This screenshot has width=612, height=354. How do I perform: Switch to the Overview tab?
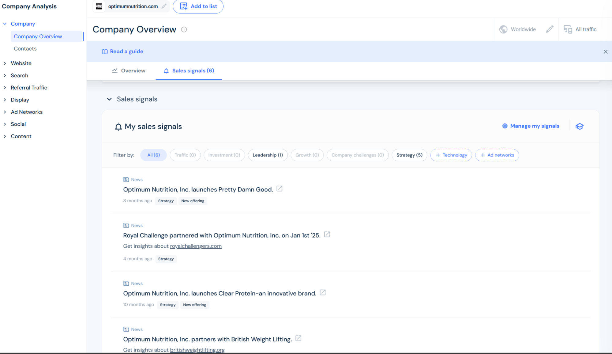pos(129,71)
